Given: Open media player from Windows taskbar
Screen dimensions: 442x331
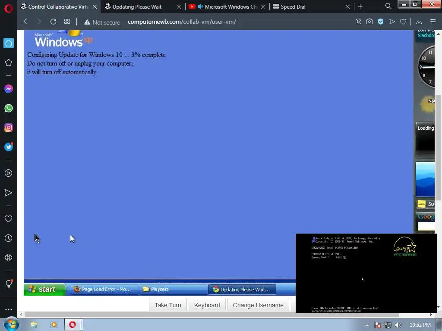Looking at the screenshot, I should [54, 325].
